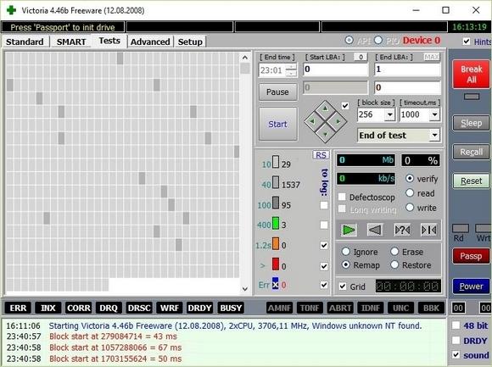Click the scan map scroll down arrow
Viewport: 492px width, 367px height.
click(245, 289)
